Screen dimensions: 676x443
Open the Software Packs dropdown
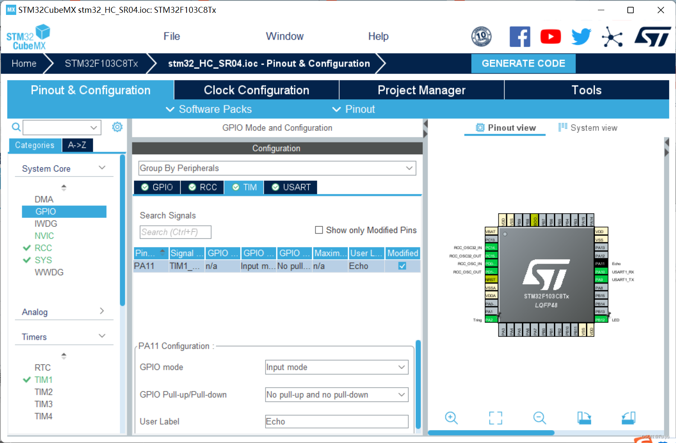coord(209,109)
